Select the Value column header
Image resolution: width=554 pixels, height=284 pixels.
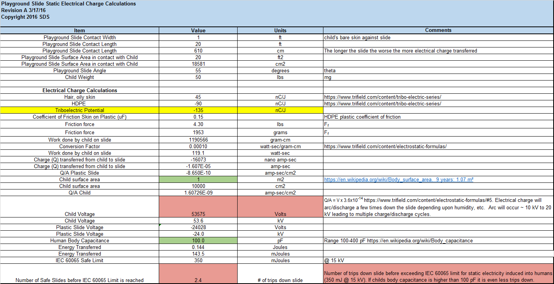click(x=198, y=30)
